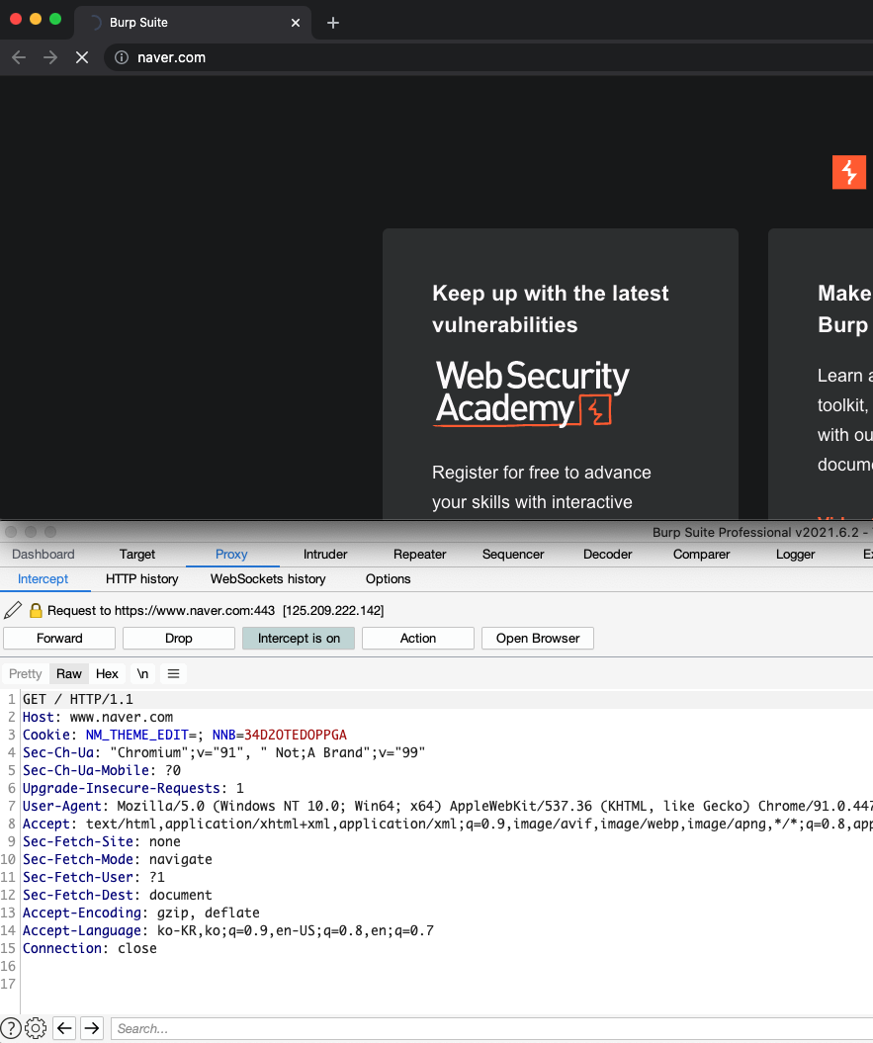873x1043 pixels.
Task: Click the Upgrade-Insecure-Requests header line
Action: 133,788
